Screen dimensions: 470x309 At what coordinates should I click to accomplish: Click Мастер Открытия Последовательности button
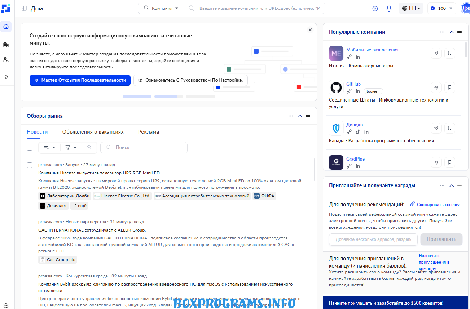[80, 80]
